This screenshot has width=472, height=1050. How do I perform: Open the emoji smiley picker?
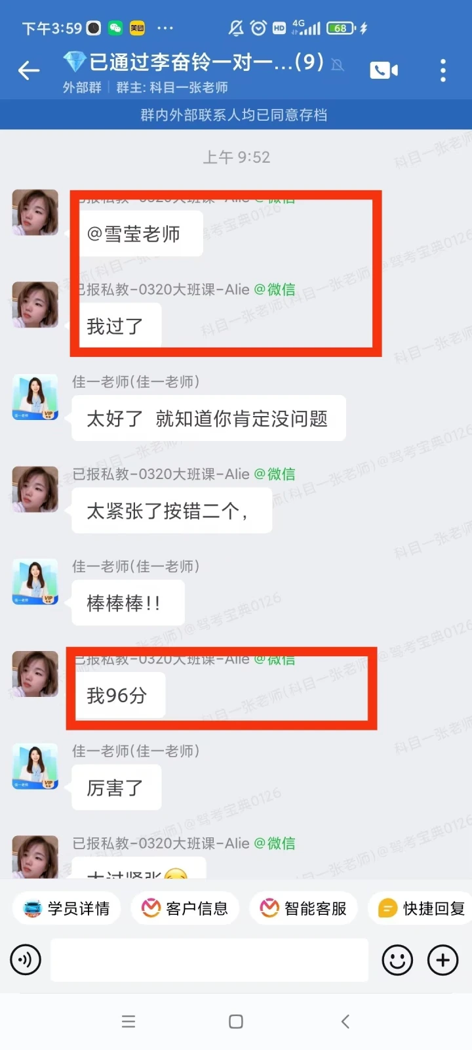coord(397,960)
